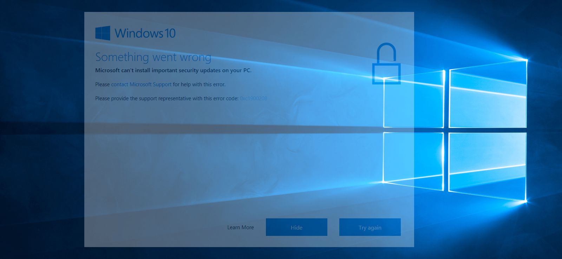562x259 pixels.
Task: Select the "Something went wrong" heading
Action: [x=153, y=57]
